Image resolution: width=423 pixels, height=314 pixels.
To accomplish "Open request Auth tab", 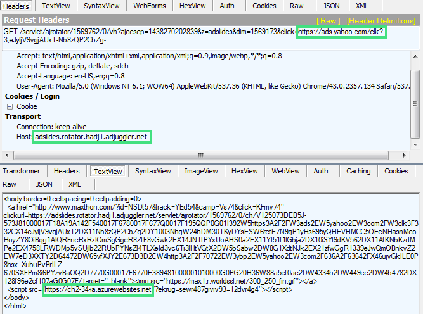I will click(227, 6).
